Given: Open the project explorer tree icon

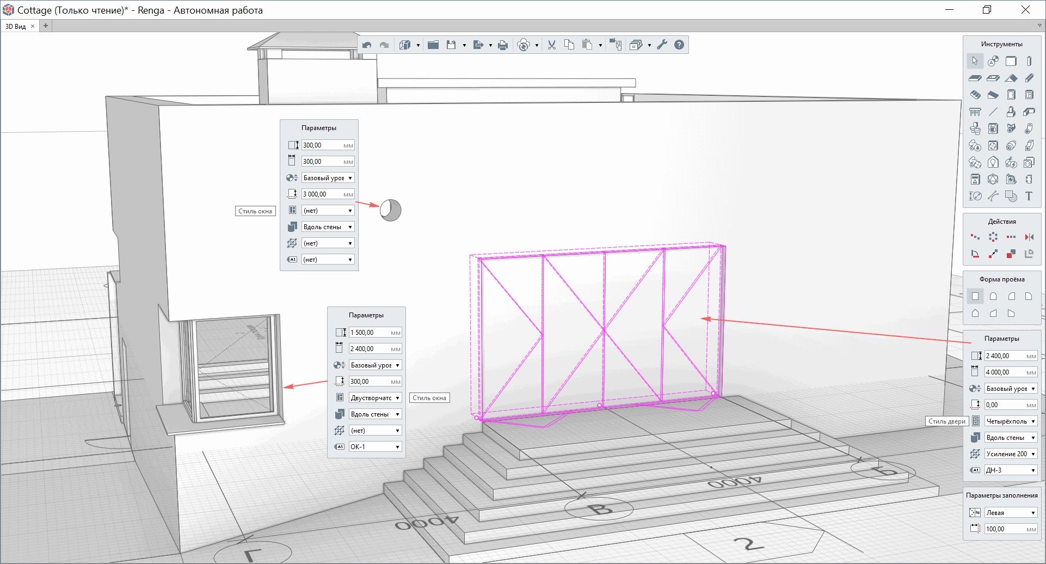Looking at the screenshot, I should pos(616,45).
